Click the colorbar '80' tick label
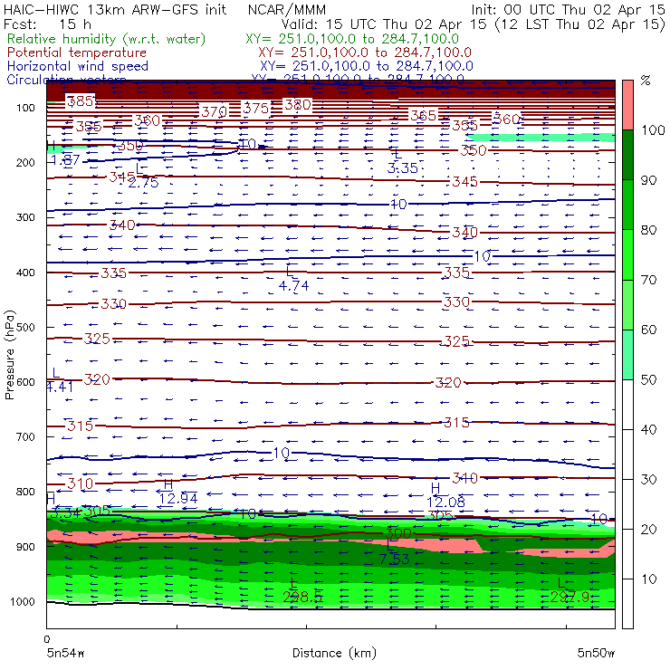Viewport: 670px width, 670px height. coord(648,230)
